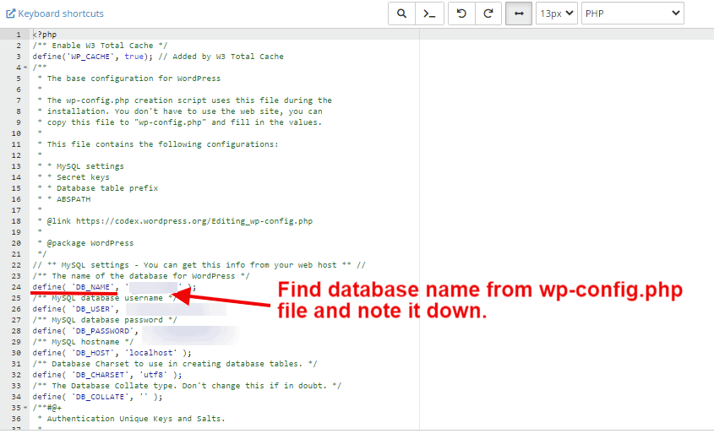Click the 'Database Collate type' comment line
Image resolution: width=714 pixels, height=439 pixels.
tap(187, 386)
